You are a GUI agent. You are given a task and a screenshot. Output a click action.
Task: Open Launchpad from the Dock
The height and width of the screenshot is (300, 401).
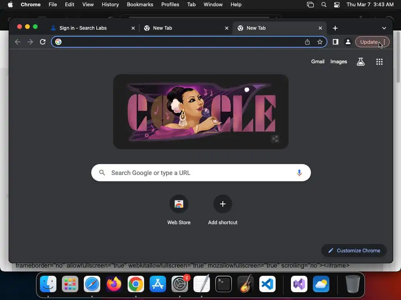coord(70,284)
